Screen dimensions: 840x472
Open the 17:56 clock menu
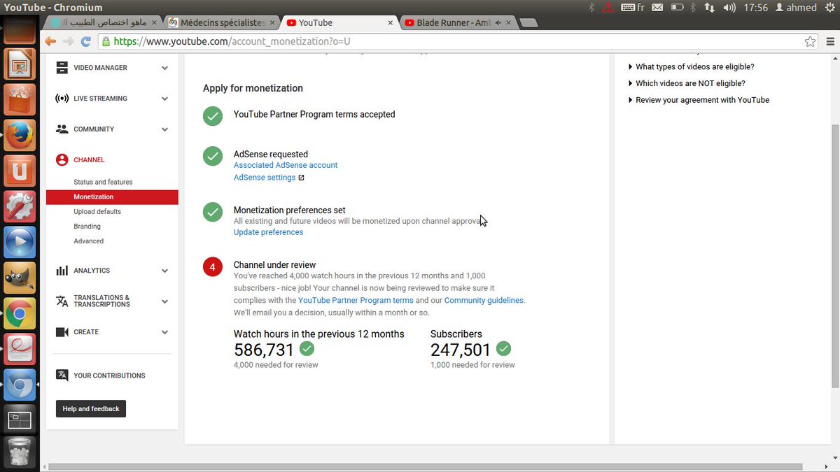[756, 7]
